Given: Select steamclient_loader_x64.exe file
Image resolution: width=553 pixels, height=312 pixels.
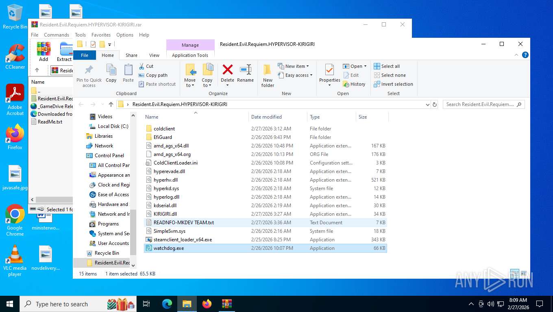Looking at the screenshot, I should pyautogui.click(x=265, y=240).
